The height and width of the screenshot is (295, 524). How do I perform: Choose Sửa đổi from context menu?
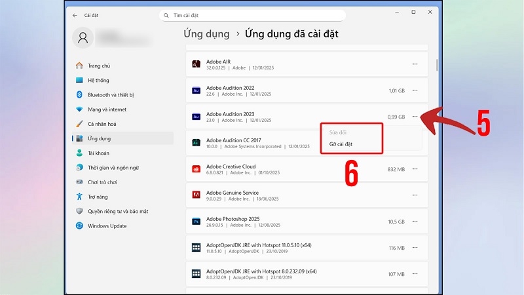point(337,132)
